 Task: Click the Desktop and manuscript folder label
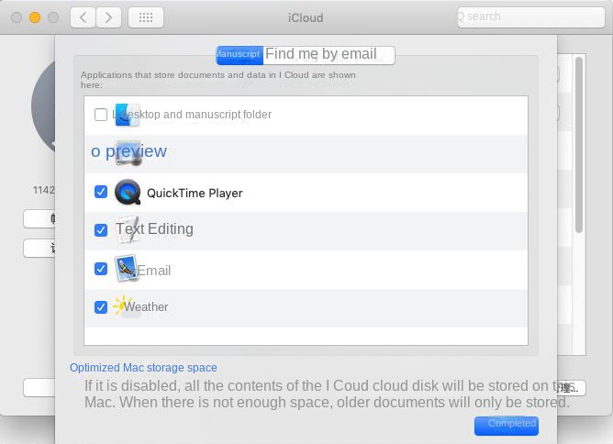point(192,115)
